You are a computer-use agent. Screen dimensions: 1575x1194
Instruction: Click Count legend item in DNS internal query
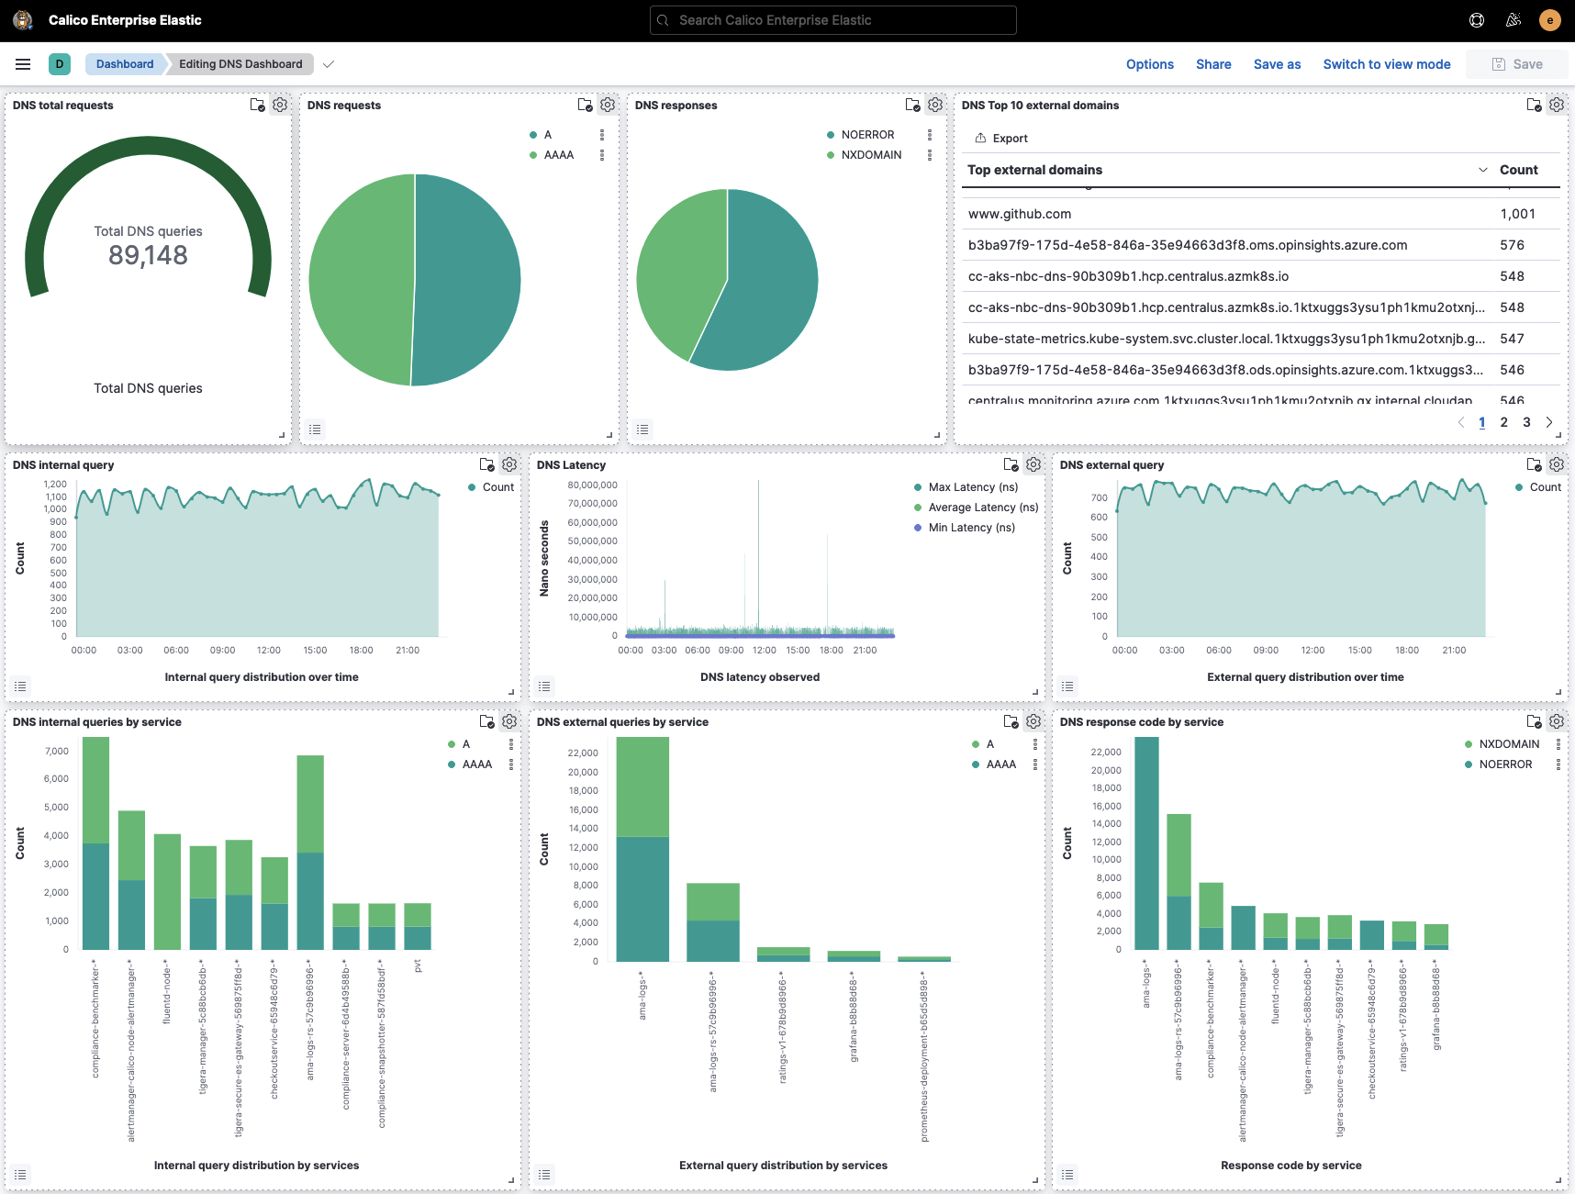[491, 487]
